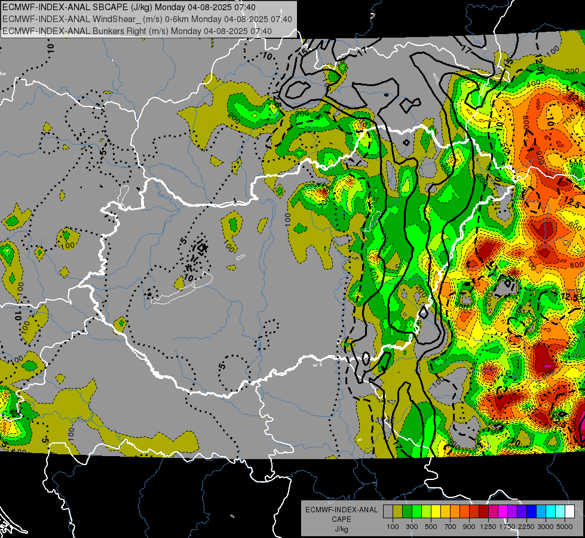Screen dimensions: 585x538
Task: Select the WindShear_ (m/s) 0-6km title line
Action: tap(147, 19)
